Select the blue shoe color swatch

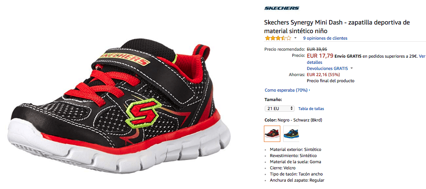[291, 133]
